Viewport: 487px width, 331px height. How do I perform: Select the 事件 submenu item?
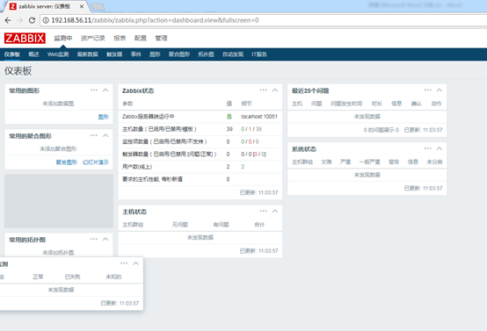(x=135, y=54)
